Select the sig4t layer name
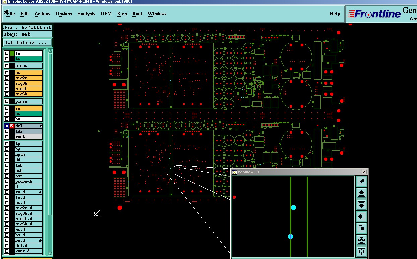Image resolution: width=417 pixels, height=259 pixels. pyautogui.click(x=29, y=89)
